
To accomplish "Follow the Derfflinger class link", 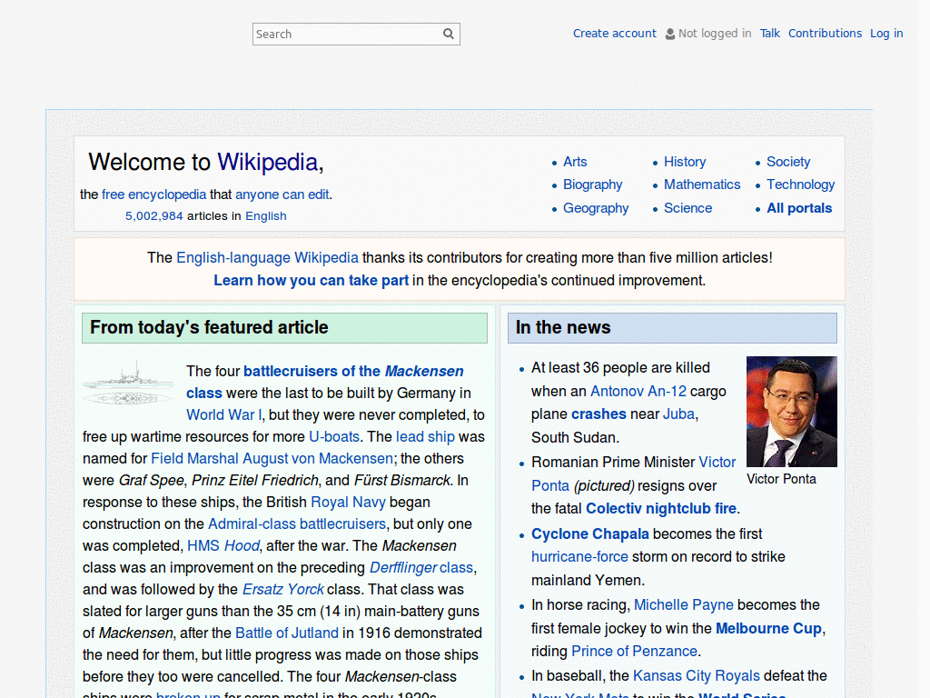I will [421, 568].
